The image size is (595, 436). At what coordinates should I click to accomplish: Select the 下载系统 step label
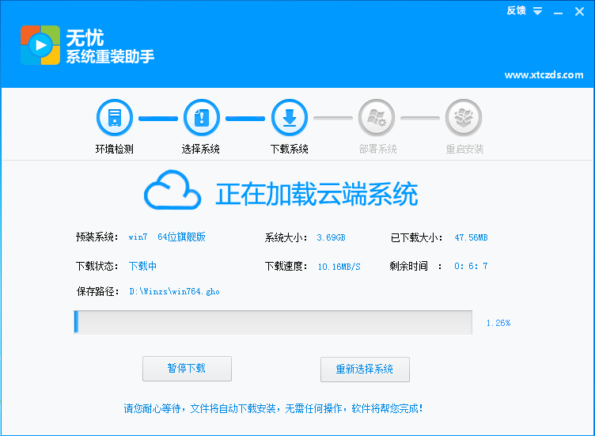289,149
